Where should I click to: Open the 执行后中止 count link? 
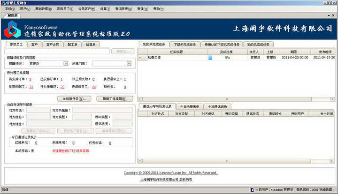pyautogui.click(x=125, y=79)
